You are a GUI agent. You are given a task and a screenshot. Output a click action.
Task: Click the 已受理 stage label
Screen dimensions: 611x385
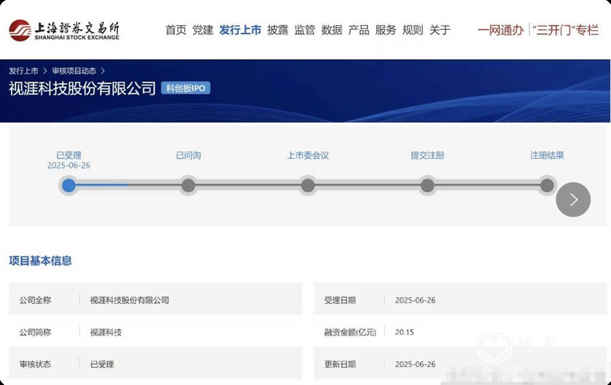(x=69, y=155)
